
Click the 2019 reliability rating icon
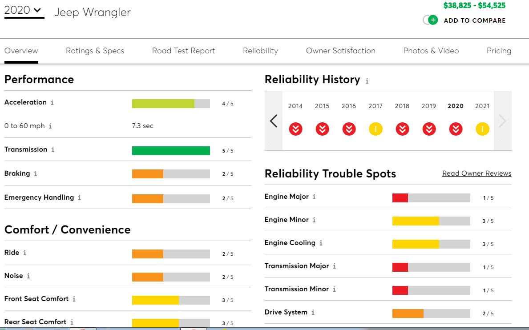click(x=429, y=129)
